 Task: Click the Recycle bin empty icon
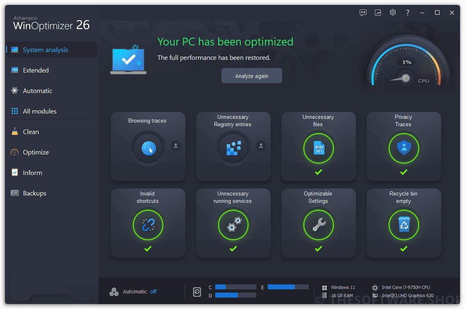404,225
